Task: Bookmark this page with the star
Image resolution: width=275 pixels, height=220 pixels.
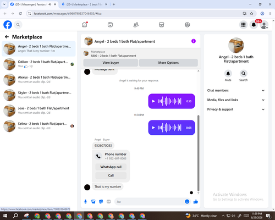Action: click(251, 14)
